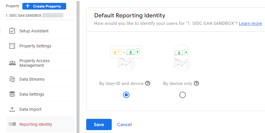Screen dimensions: 265x133
Task: Go to Data Streams in sidebar
Action: coord(32,79)
